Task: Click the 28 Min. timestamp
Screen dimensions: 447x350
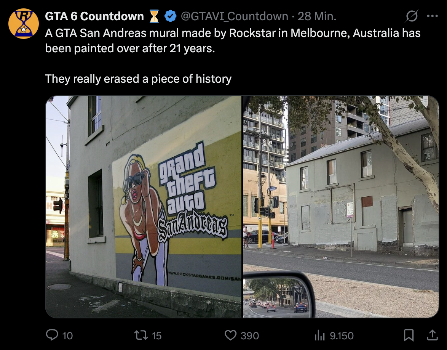Action: (317, 16)
